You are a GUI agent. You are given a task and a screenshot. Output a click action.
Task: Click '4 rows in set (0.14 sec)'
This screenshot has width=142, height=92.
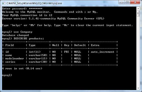click(22, 68)
